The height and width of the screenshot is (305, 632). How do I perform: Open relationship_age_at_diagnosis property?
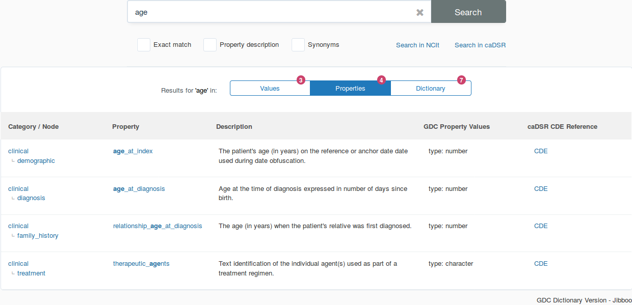157,226
